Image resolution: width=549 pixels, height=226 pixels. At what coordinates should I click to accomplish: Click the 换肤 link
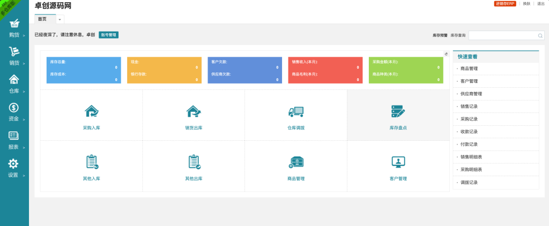coord(526,4)
